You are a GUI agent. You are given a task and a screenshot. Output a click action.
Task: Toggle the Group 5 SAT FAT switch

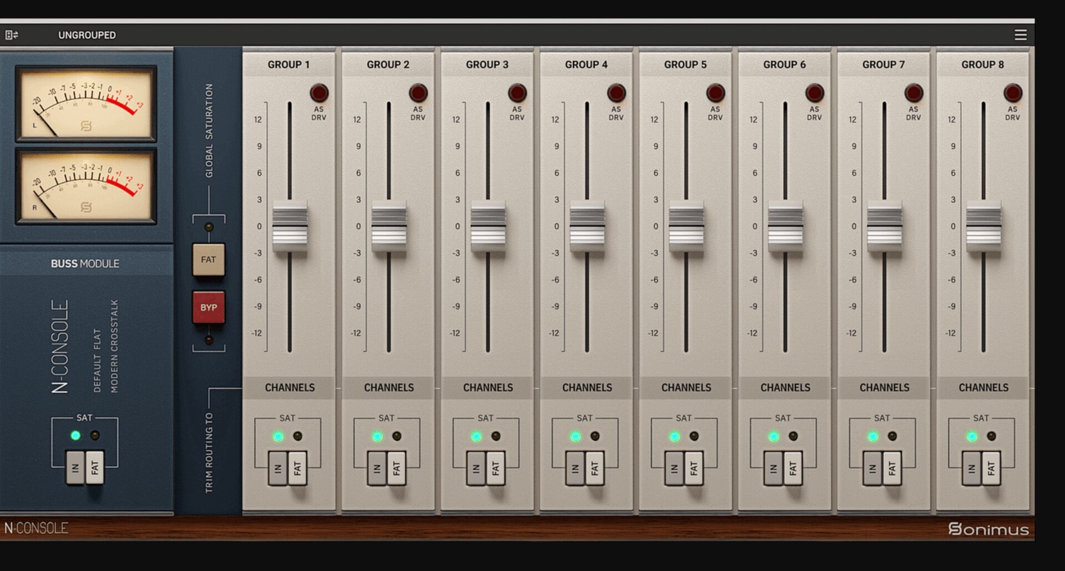[694, 468]
